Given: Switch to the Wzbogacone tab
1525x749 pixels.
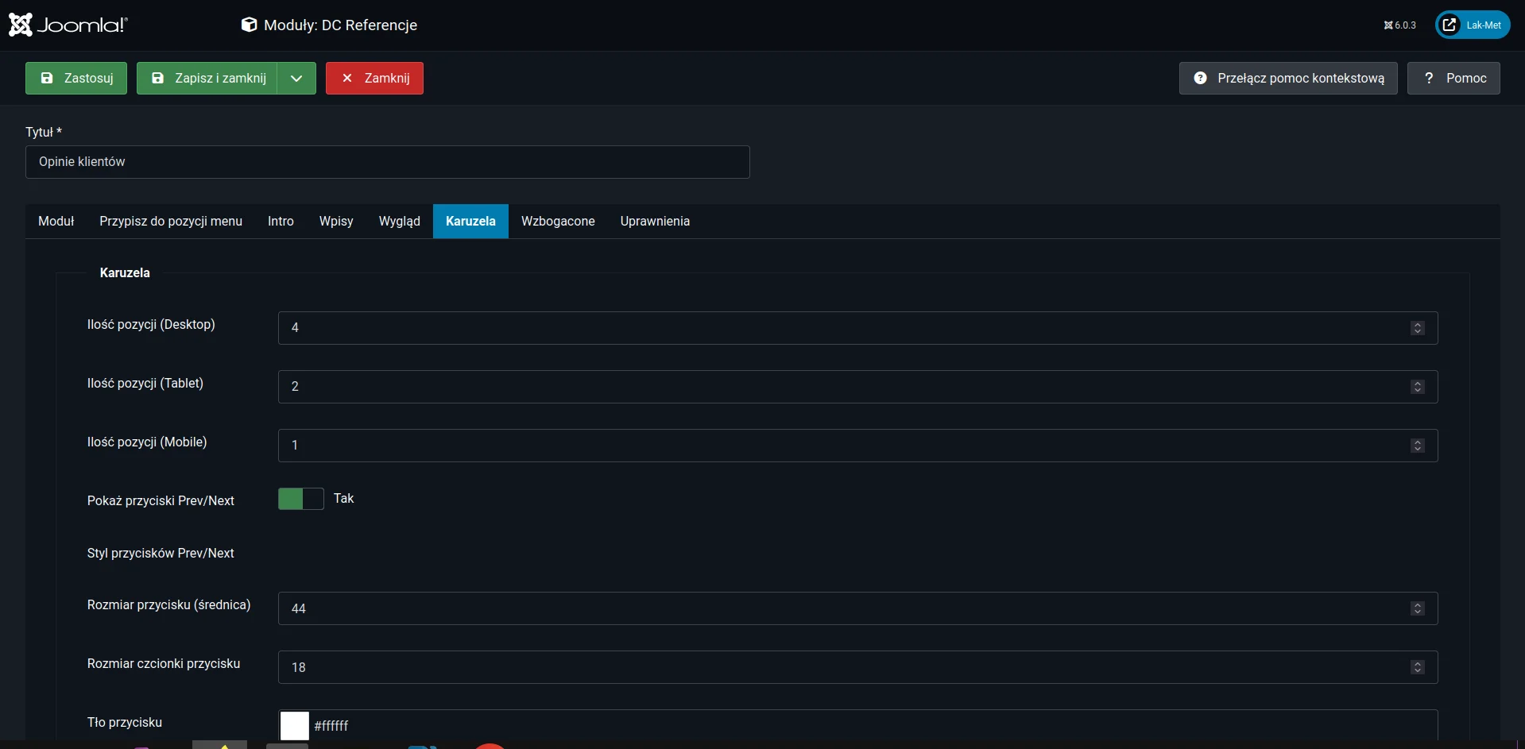Looking at the screenshot, I should coord(558,221).
